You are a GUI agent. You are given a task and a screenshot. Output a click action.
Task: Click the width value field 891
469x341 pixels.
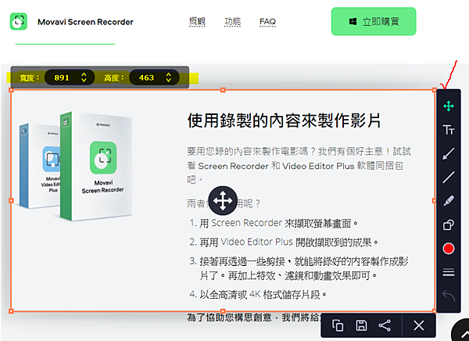pyautogui.click(x=62, y=78)
